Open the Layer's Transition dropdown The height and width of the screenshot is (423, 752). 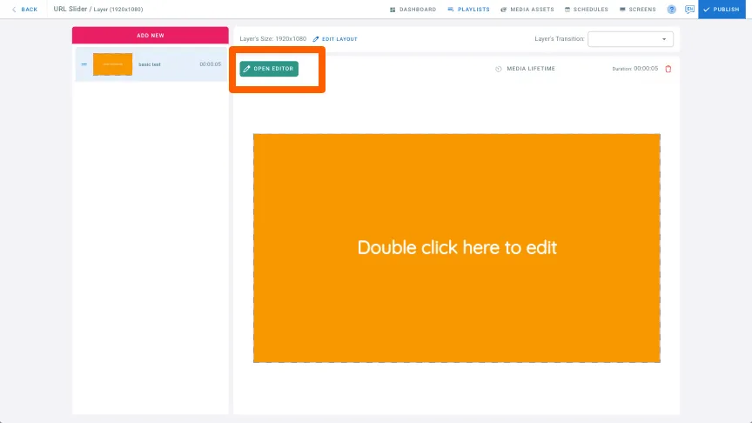click(x=629, y=39)
